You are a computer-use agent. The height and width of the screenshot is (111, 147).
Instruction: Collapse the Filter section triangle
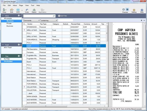tap(3, 56)
